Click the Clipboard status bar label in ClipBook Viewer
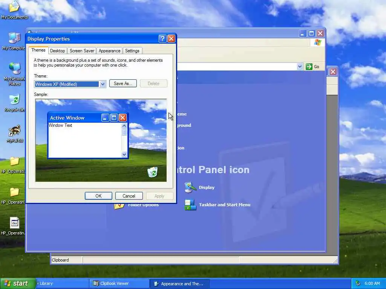This screenshot has width=386, height=289. (60, 260)
